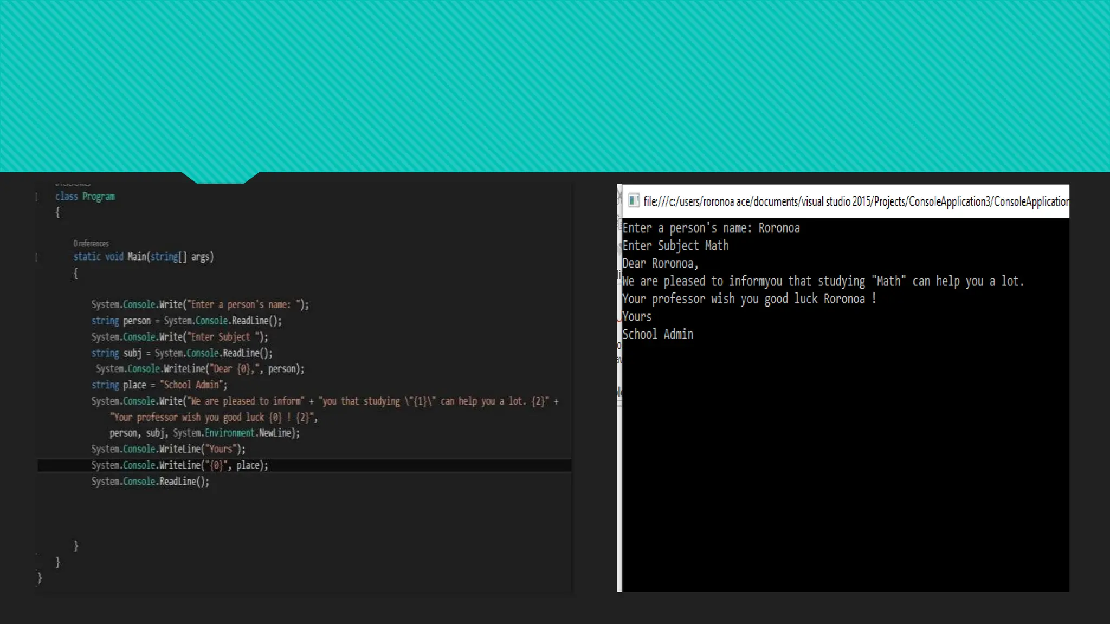
Task: Click the 'string person' ReadLine line
Action: click(x=186, y=321)
